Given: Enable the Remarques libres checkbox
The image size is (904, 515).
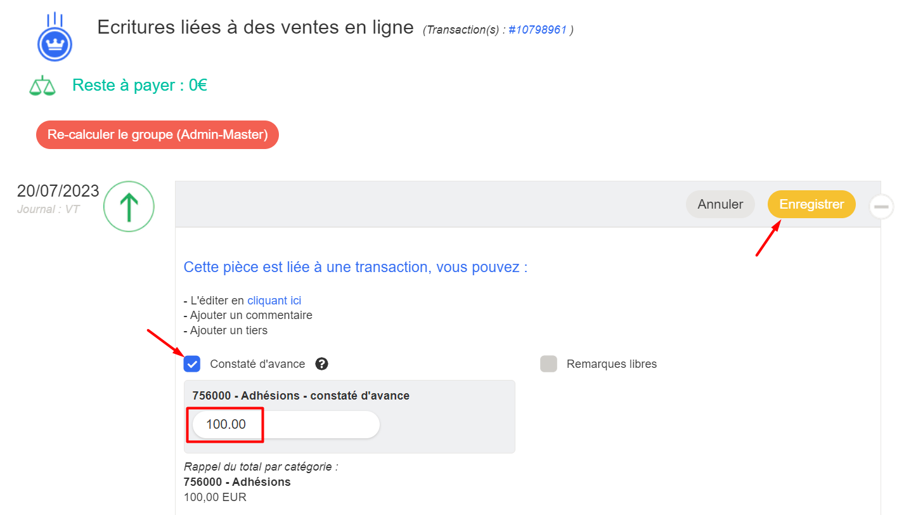Looking at the screenshot, I should [548, 364].
